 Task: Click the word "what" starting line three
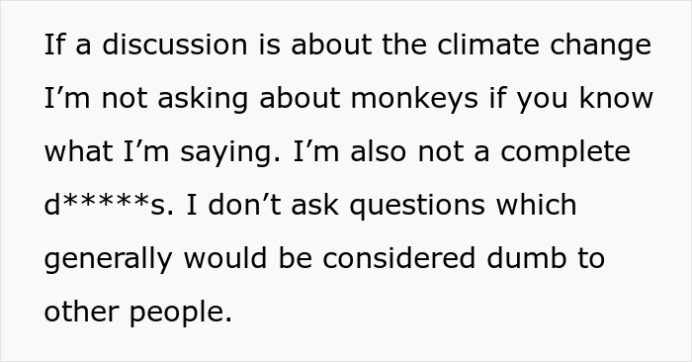(x=78, y=151)
